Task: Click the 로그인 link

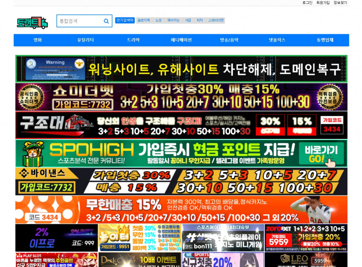Action: coord(308,3)
